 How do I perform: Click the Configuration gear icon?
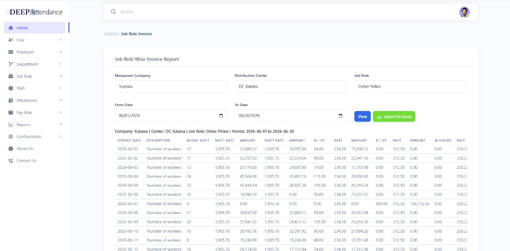pos(11,136)
